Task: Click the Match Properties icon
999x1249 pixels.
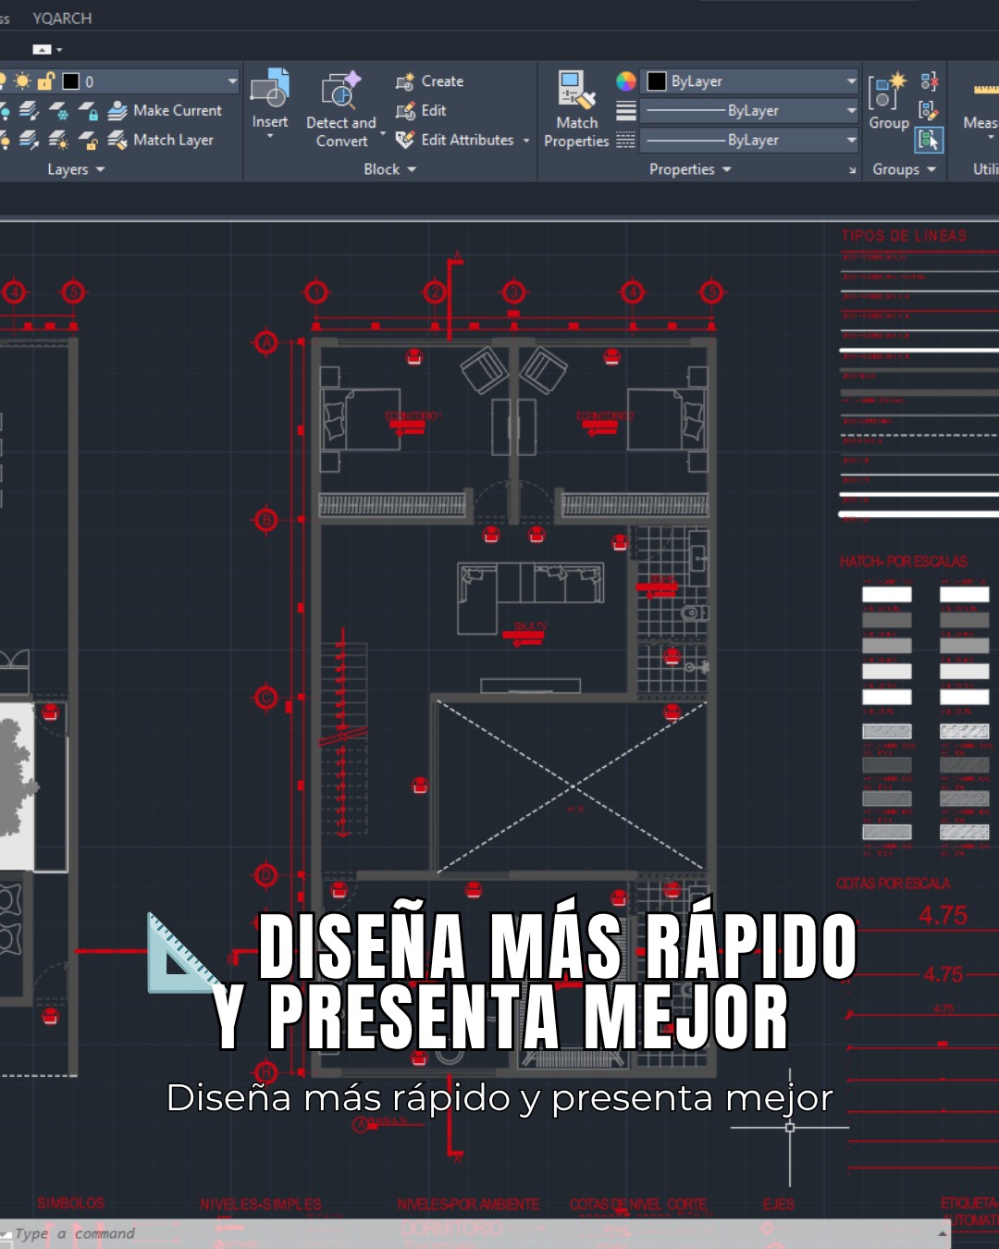Action: tap(576, 90)
